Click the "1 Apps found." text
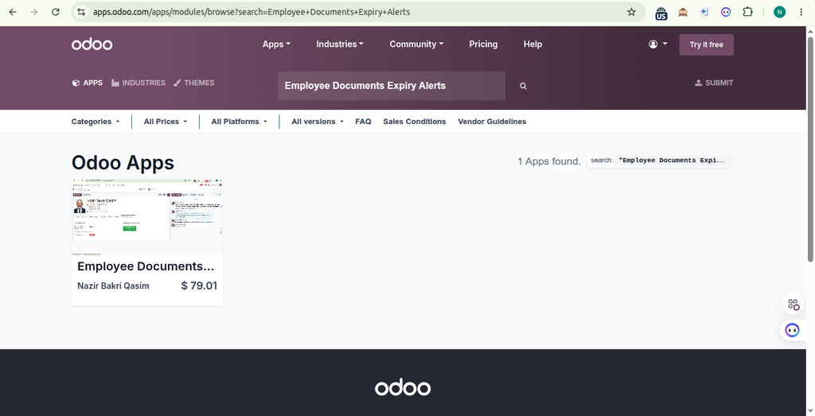 549,161
